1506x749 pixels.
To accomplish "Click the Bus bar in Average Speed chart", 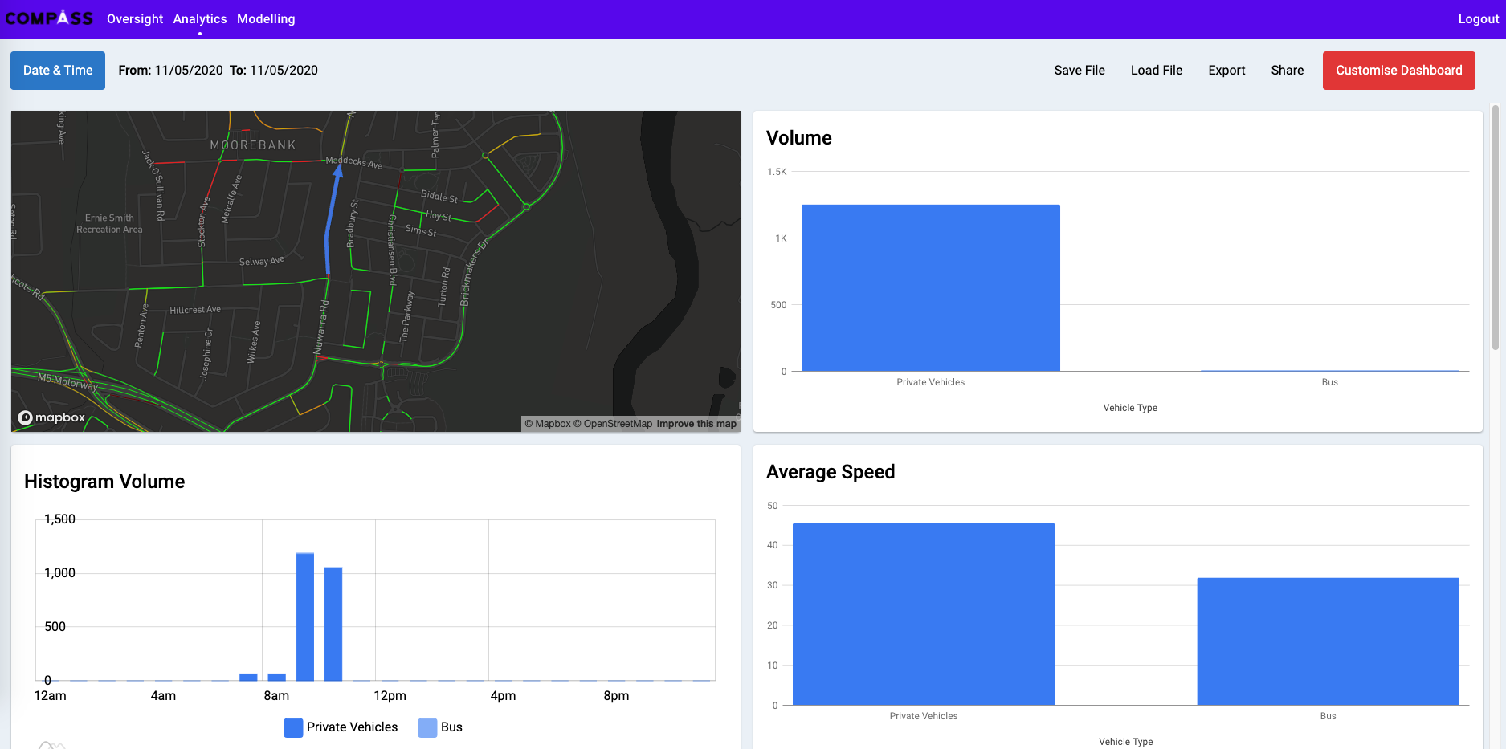I will (1328, 641).
